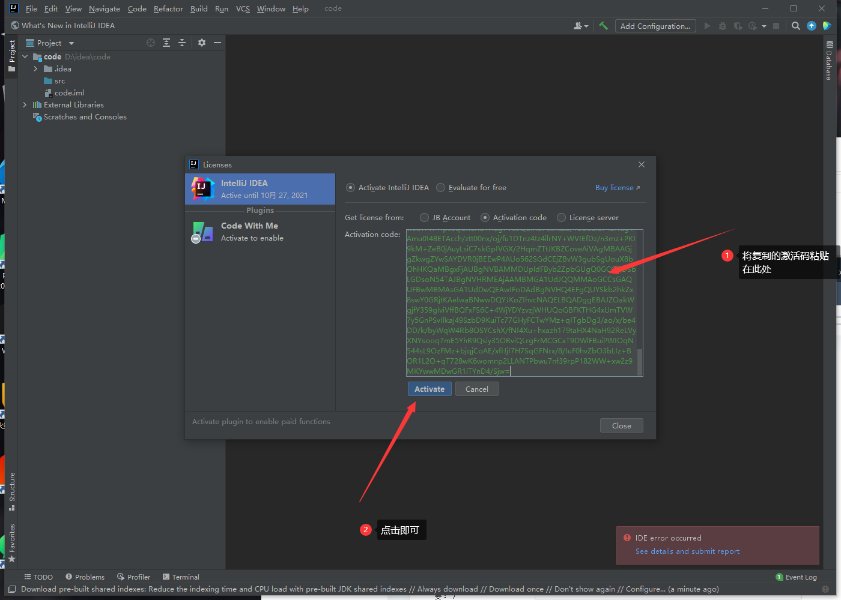The width and height of the screenshot is (841, 600).
Task: Select JB Account radio option
Action: [425, 218]
